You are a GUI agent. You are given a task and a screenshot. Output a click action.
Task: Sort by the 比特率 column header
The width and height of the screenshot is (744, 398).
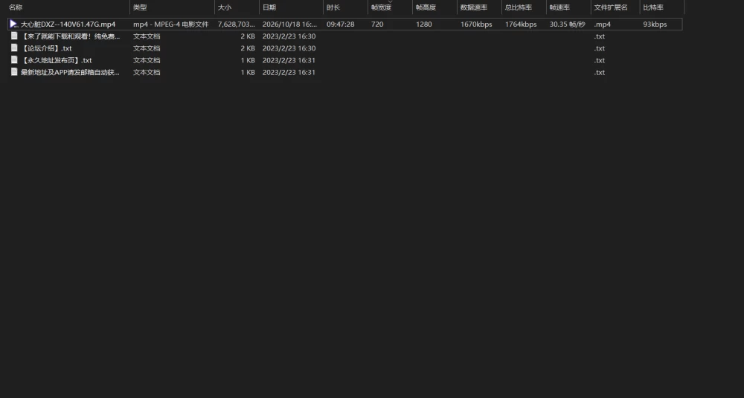[653, 7]
